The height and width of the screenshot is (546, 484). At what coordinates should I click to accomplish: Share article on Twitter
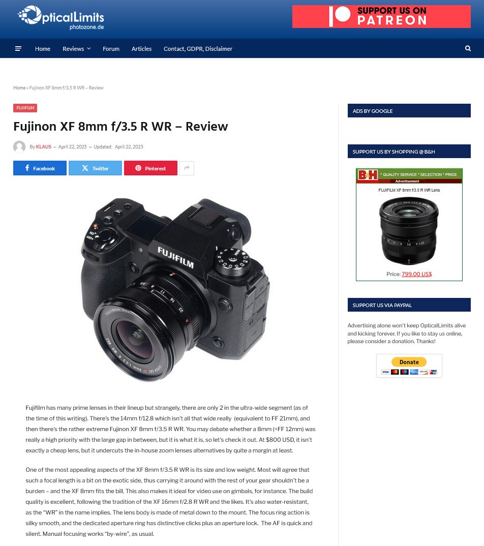[x=95, y=168]
